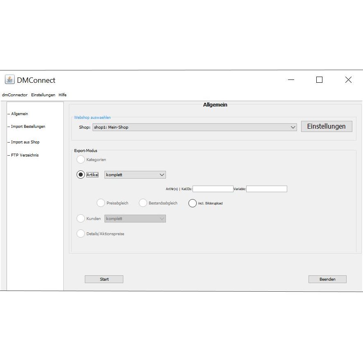
Task: Close the DMConnect window
Action: pos(348,80)
